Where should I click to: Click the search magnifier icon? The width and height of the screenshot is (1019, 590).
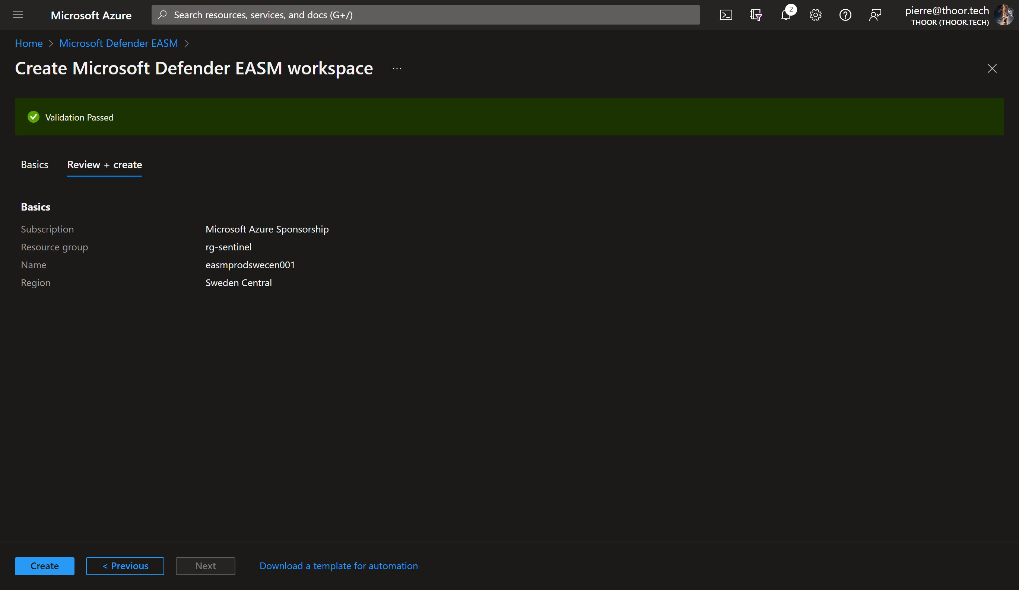[162, 15]
